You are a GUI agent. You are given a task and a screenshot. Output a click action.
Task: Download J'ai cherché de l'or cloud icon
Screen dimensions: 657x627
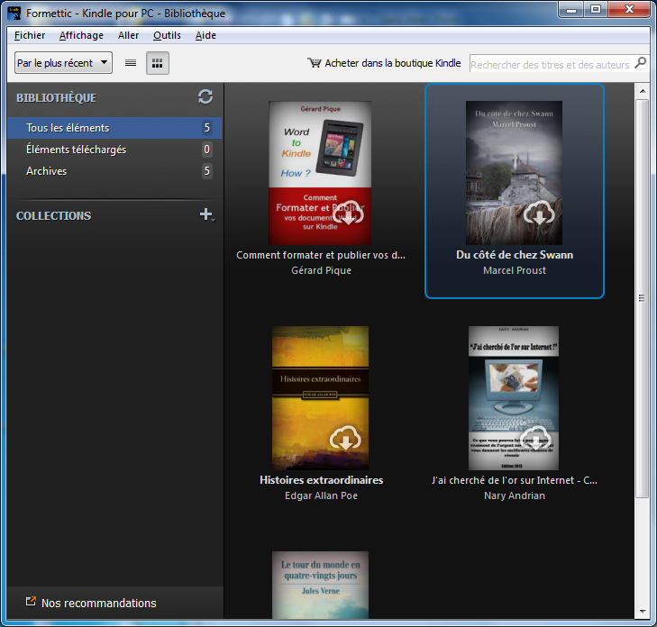coord(536,438)
